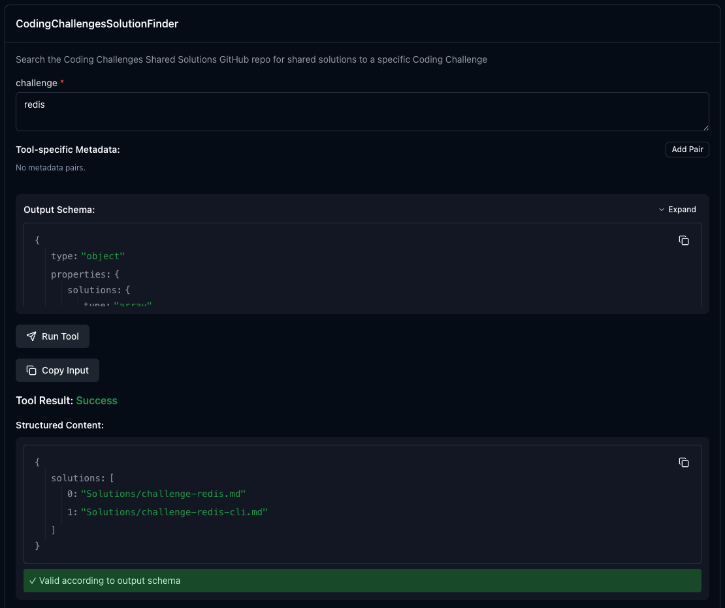Click the challenge textarea resize handle
The image size is (725, 608).
[705, 127]
